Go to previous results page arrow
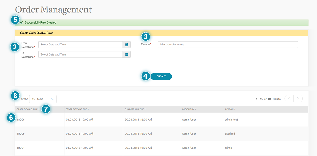317x156 pixels. pos(289,99)
